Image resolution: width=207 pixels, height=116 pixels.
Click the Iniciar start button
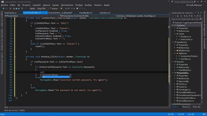pos(55,9)
